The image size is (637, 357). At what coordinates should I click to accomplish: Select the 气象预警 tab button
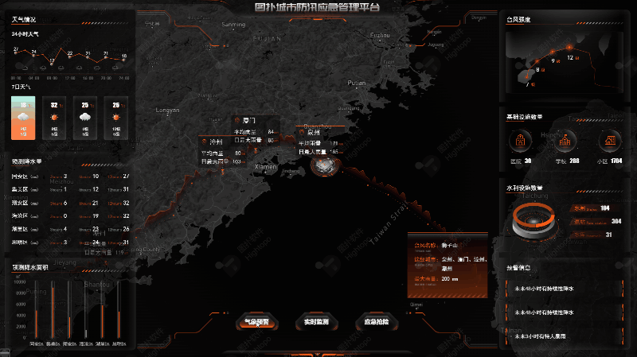[x=256, y=322]
